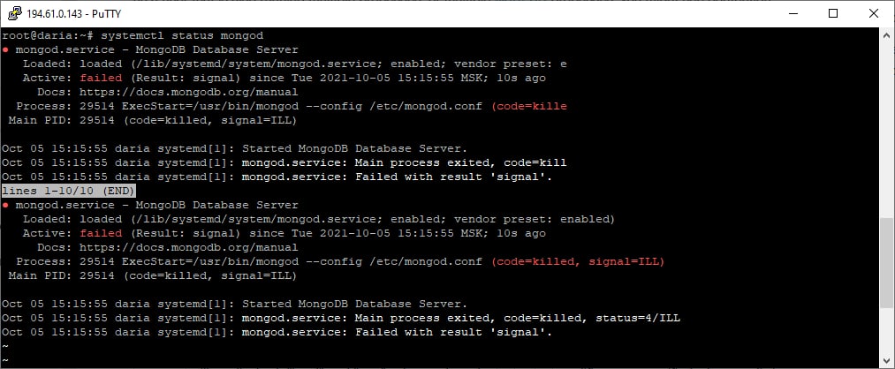Maximize the PuTTY window
This screenshot has width=895, height=369.
point(833,13)
